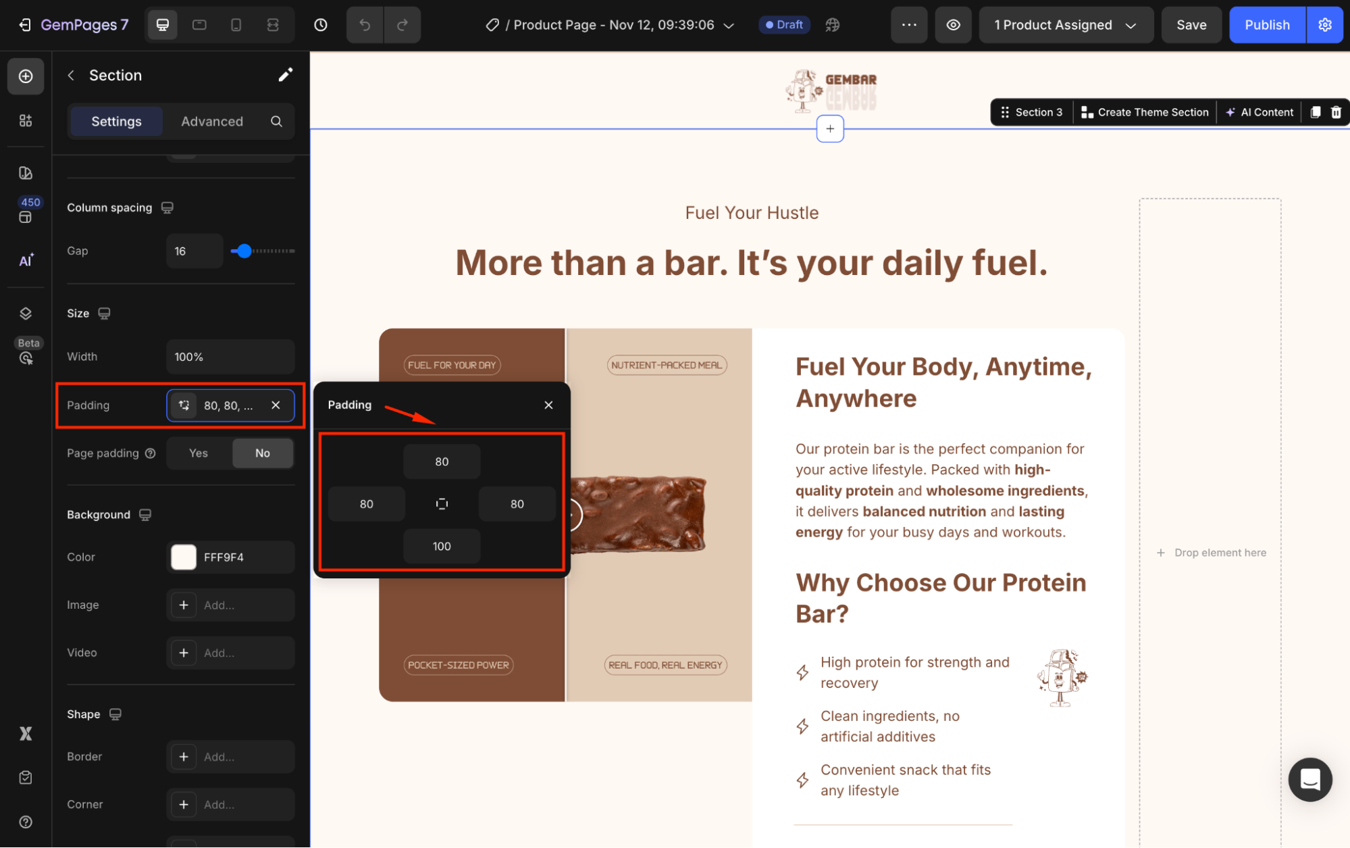The height and width of the screenshot is (848, 1350).
Task: Click the Publish button
Action: pos(1267,25)
